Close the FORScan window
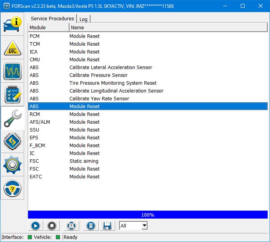The height and width of the screenshot is (242, 270). point(261,6)
